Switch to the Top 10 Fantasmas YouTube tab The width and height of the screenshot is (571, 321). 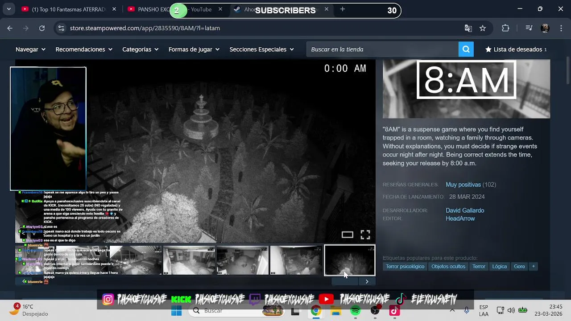click(x=69, y=9)
